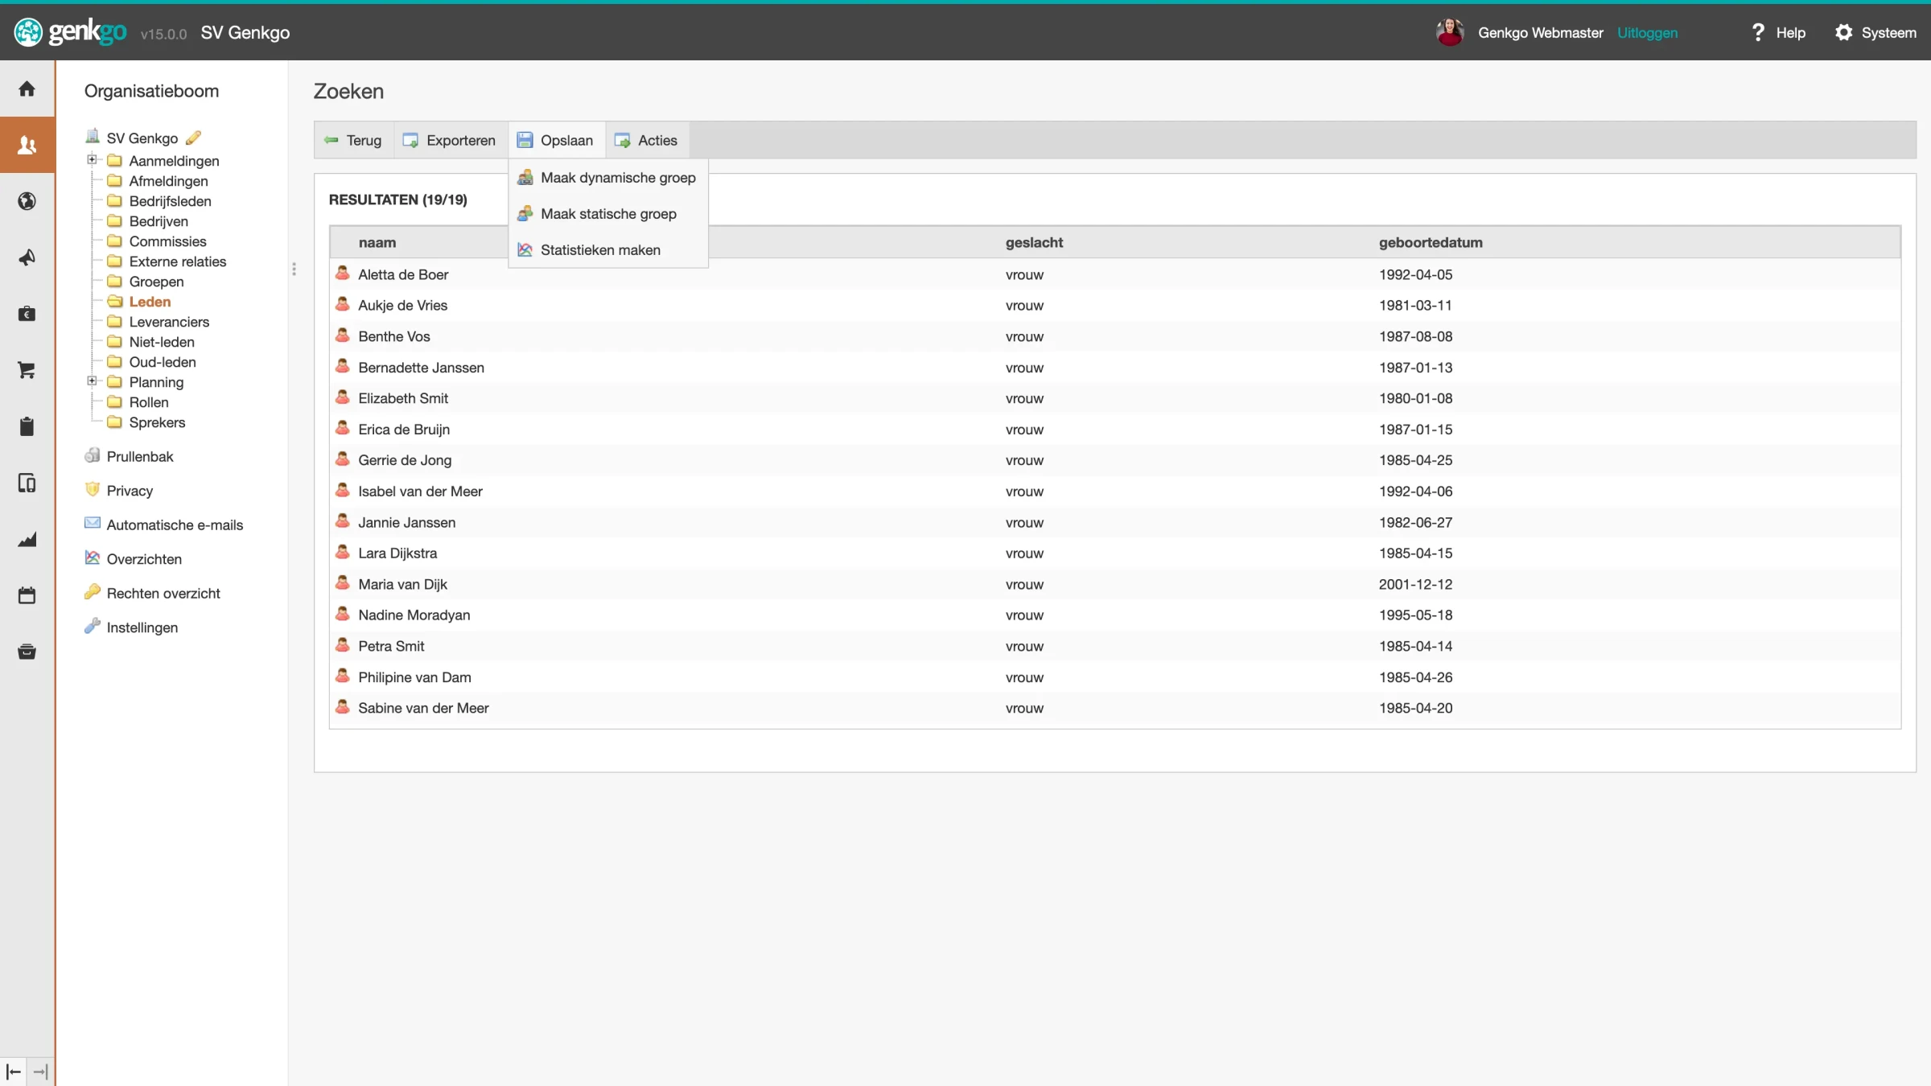The image size is (1931, 1086).
Task: Click the globe icon in left sidebar
Action: [x=27, y=201]
